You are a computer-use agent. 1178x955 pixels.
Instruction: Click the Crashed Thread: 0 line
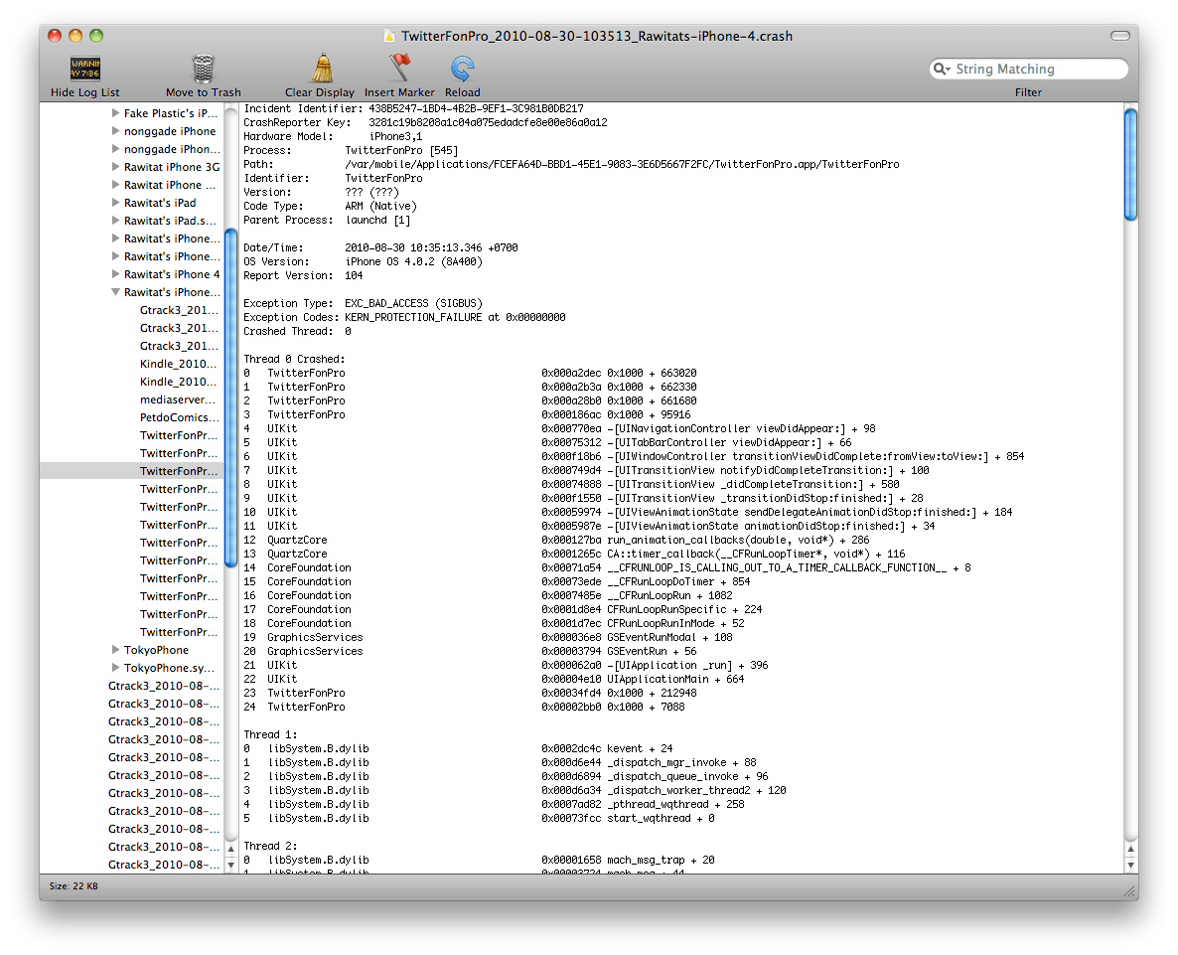coord(297,331)
